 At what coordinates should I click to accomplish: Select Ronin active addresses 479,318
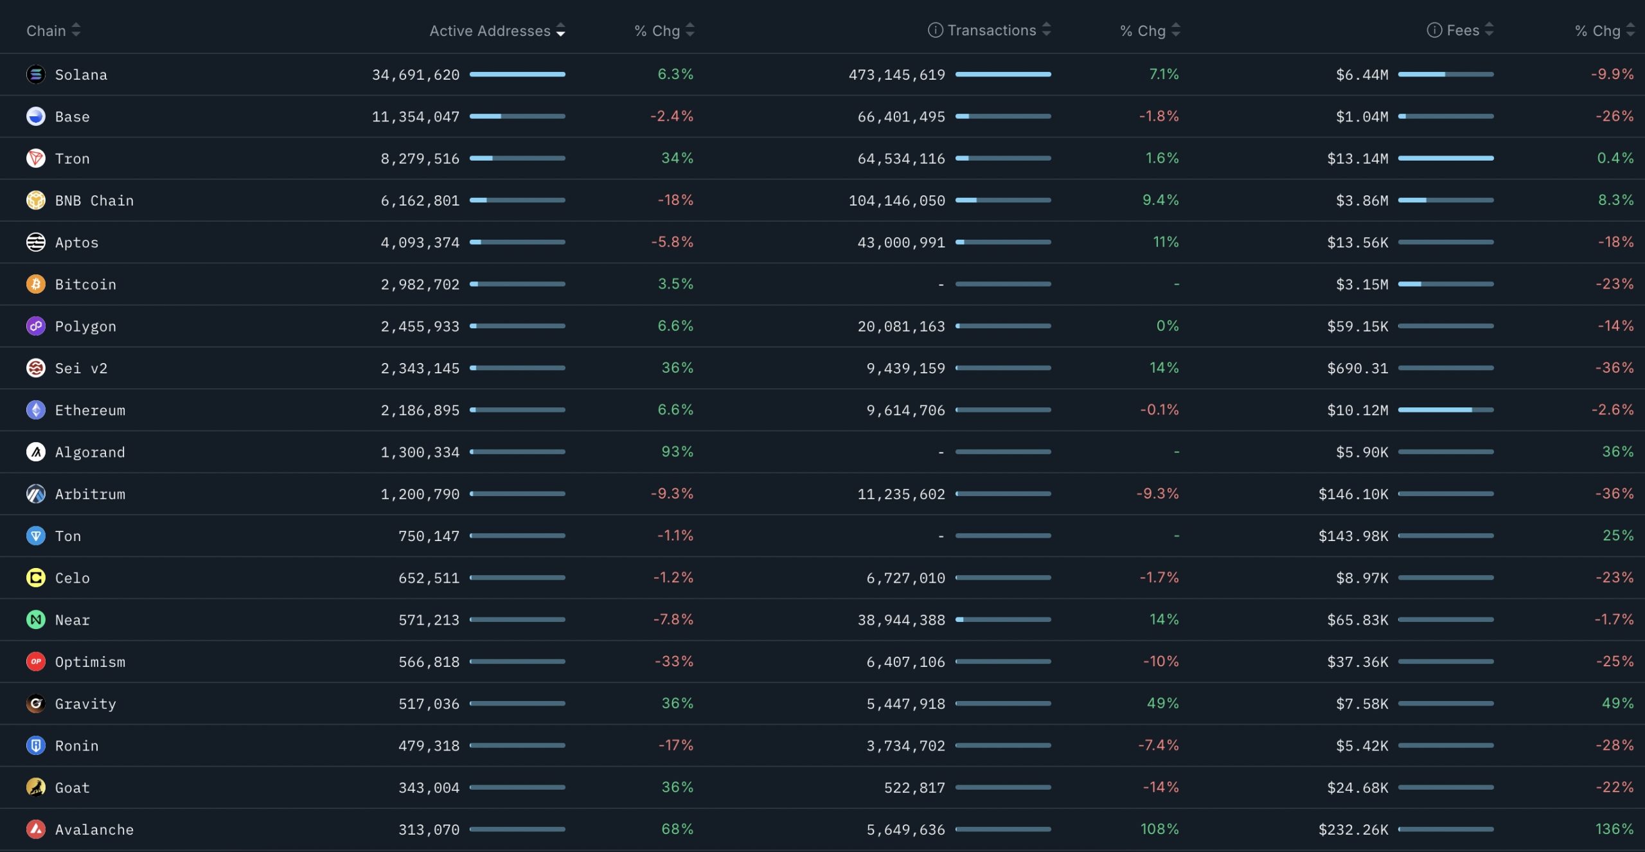(429, 745)
